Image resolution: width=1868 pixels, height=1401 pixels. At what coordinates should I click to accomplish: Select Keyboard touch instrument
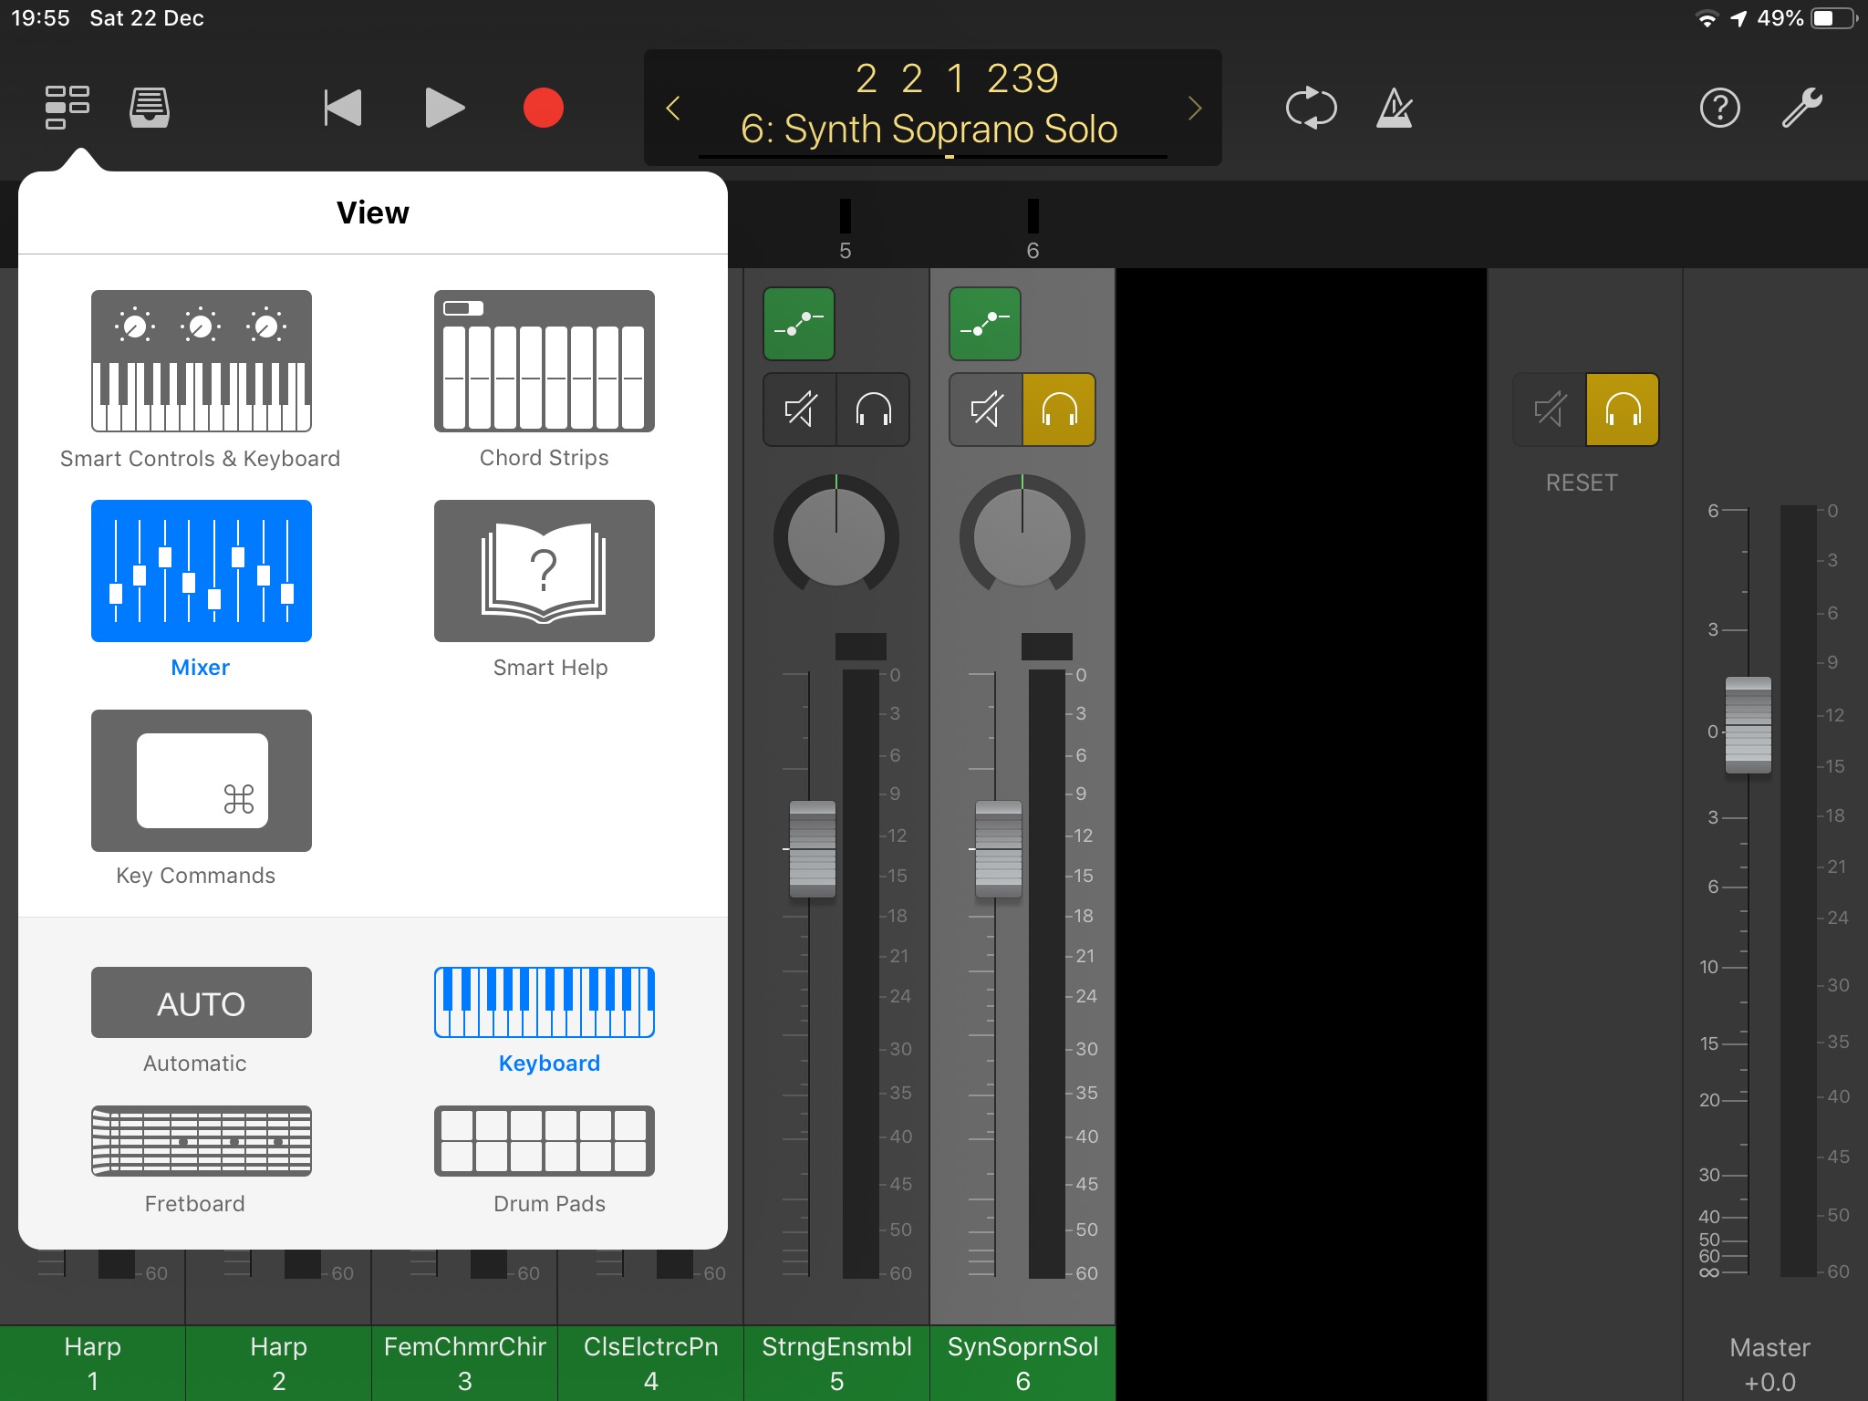[545, 1022]
